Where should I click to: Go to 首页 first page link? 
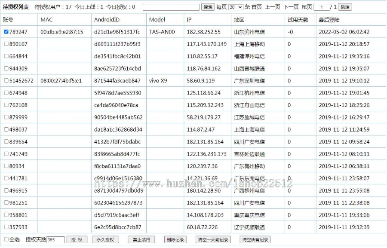(257, 7)
